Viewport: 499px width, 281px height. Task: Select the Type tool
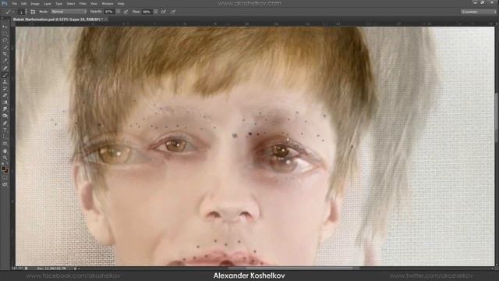point(5,130)
